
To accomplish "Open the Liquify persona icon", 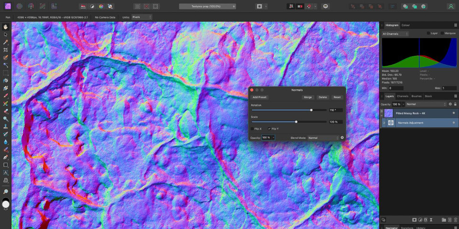I will tap(19, 7).
